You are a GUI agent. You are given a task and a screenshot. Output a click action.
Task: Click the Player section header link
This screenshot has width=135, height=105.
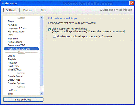point(21,52)
